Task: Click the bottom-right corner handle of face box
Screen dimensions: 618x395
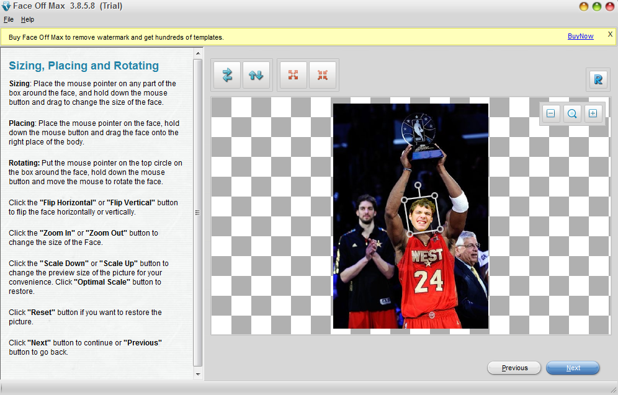Action: point(440,229)
